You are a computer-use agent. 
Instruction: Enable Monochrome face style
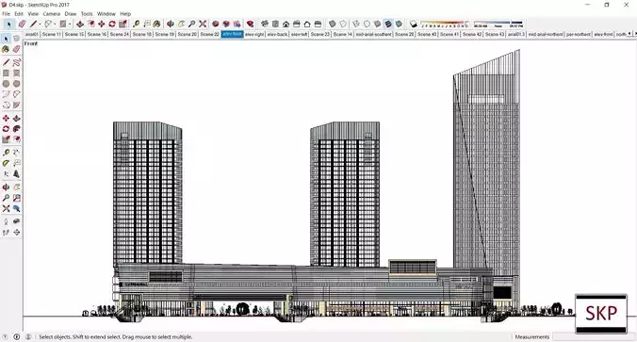point(399,24)
